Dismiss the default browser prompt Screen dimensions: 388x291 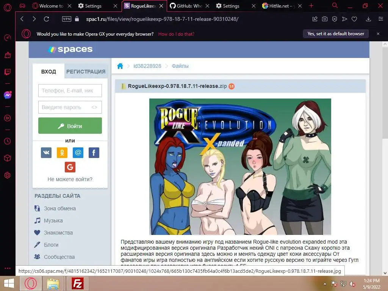coord(378,34)
